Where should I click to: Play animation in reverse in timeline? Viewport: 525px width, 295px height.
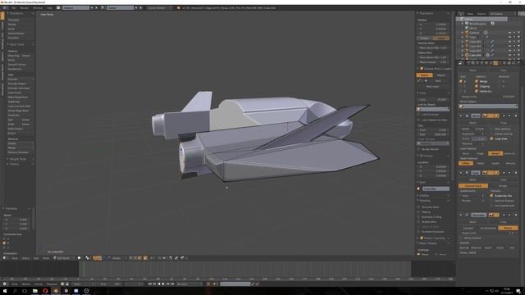click(159, 284)
